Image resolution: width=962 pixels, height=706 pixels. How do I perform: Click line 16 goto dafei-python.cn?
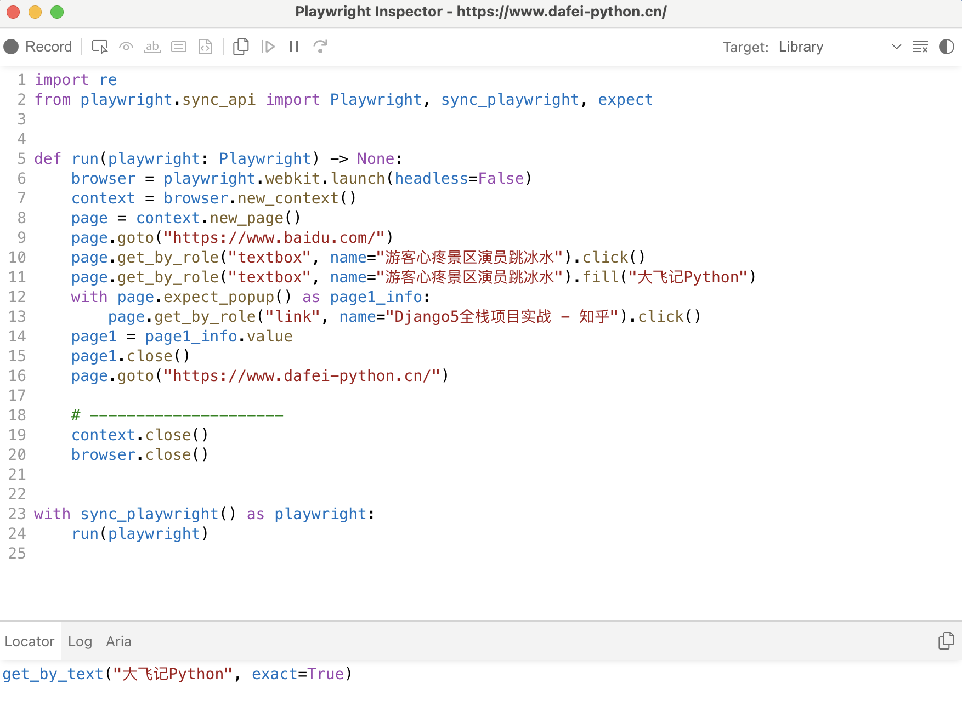click(x=260, y=375)
